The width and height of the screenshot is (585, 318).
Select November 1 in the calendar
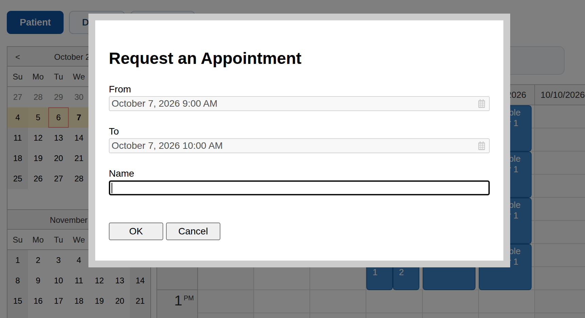18,260
